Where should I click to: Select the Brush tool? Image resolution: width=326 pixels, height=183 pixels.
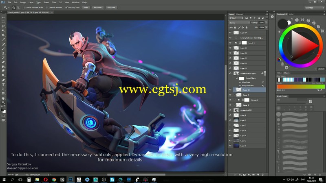pyautogui.click(x=3, y=49)
